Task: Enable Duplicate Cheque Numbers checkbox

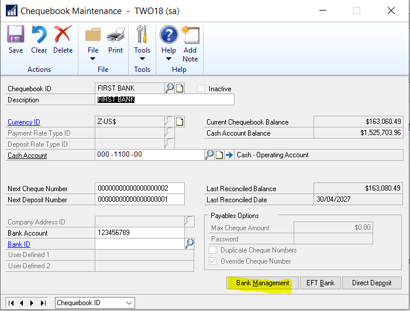Action: click(213, 250)
